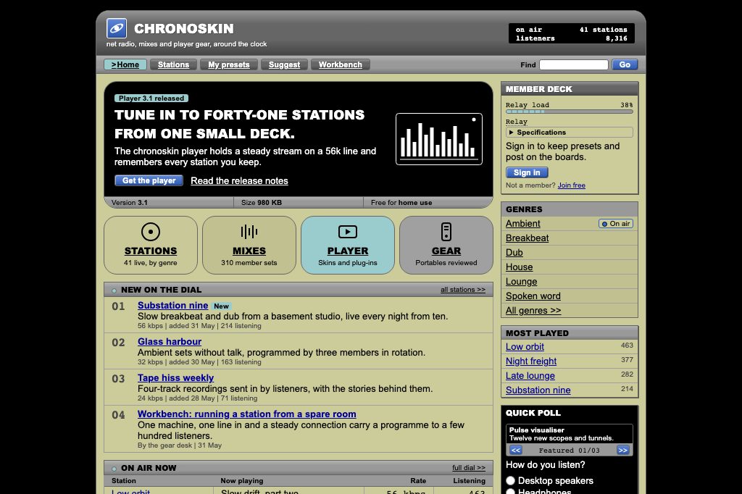Open the House genre link

pos(519,267)
